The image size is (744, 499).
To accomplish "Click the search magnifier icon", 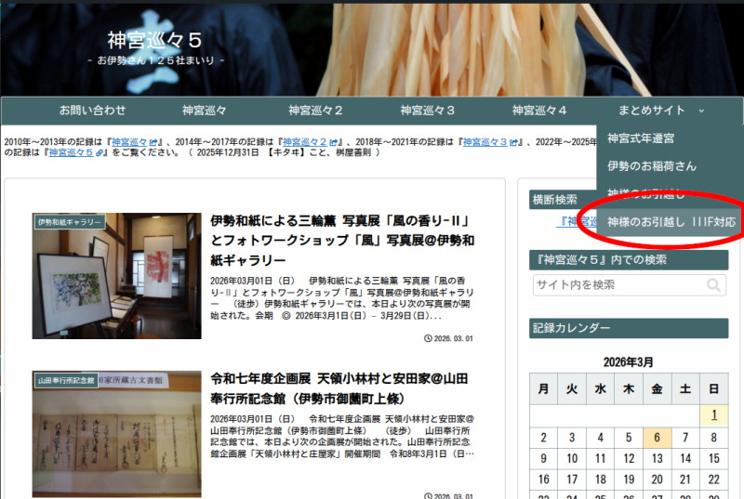I will 714,285.
